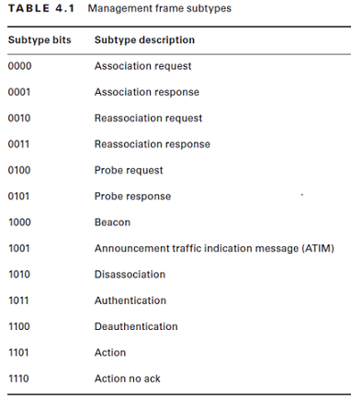Click the "Action no ack" description
351x397 pixels.
point(127,379)
